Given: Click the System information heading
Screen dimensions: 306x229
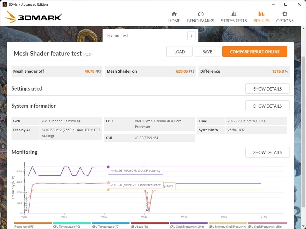Looking at the screenshot, I should [34, 106].
